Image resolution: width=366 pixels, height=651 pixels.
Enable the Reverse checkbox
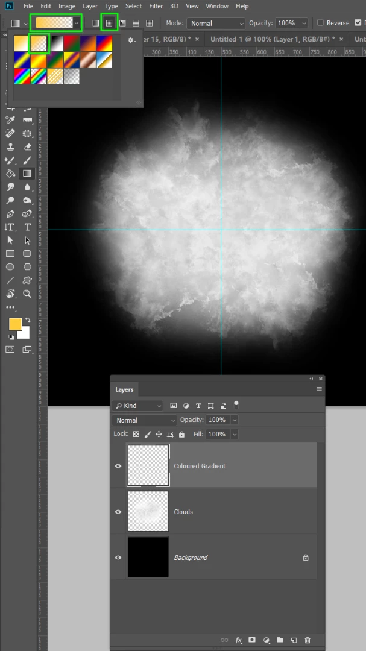click(x=320, y=23)
